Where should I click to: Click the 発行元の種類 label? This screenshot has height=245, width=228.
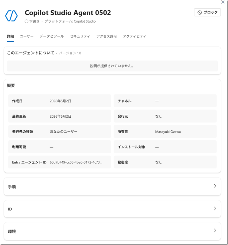click(x=22, y=132)
